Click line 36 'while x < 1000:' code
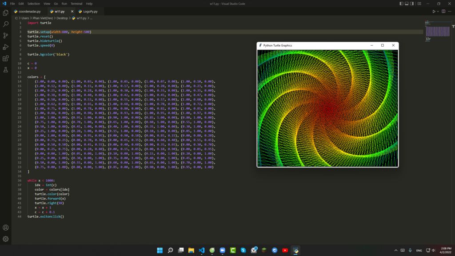 41,180
